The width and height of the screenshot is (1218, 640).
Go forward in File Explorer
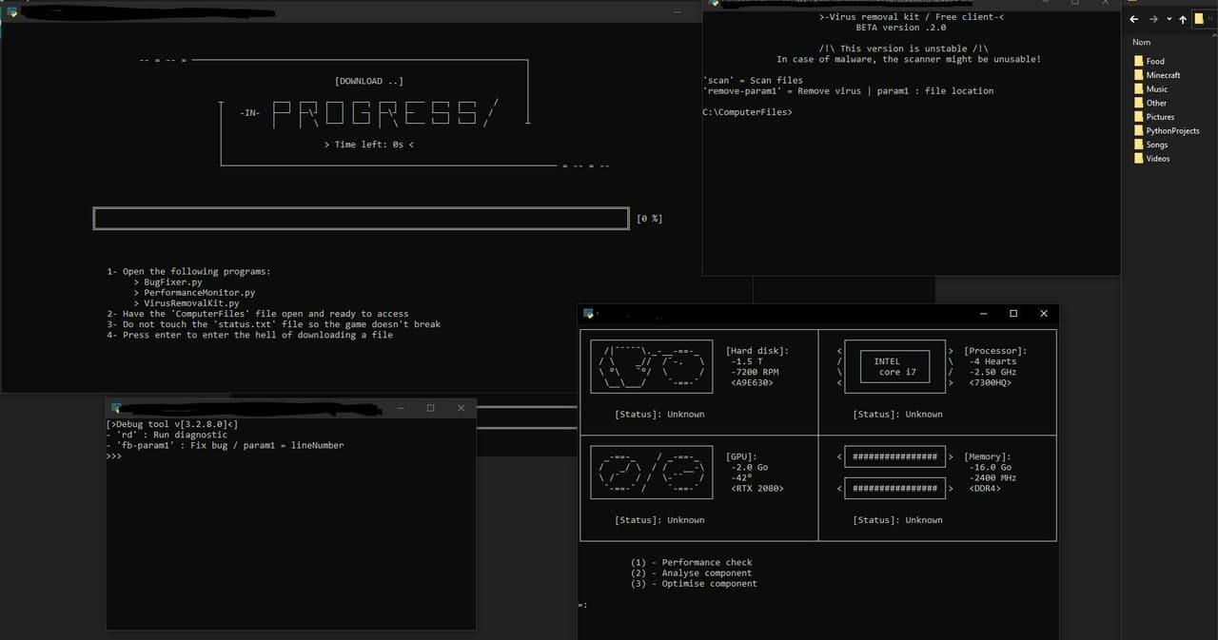click(x=1152, y=19)
